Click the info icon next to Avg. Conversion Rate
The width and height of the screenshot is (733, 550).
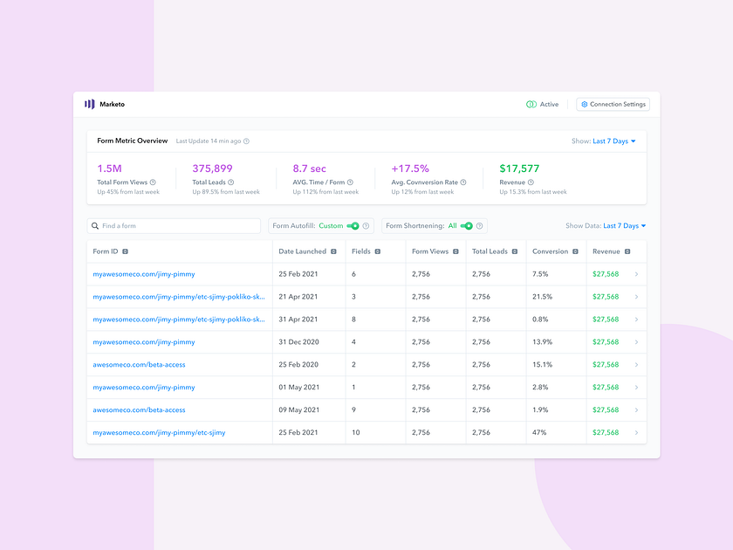[464, 182]
